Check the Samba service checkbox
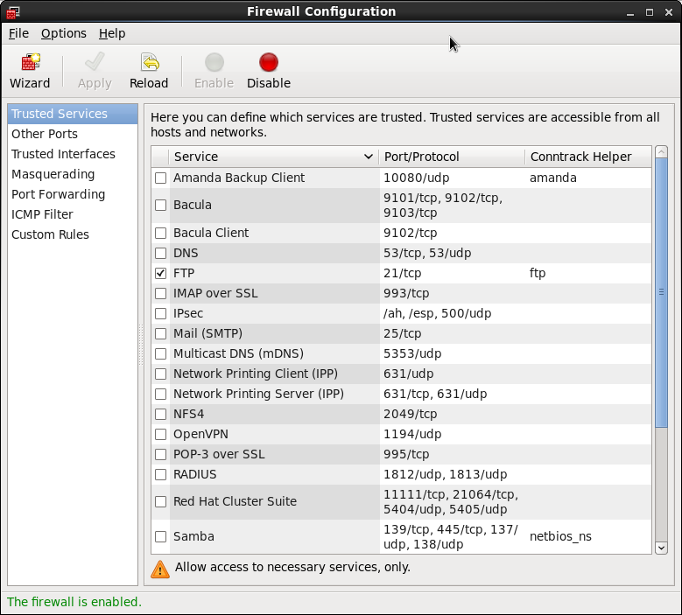 tap(161, 537)
